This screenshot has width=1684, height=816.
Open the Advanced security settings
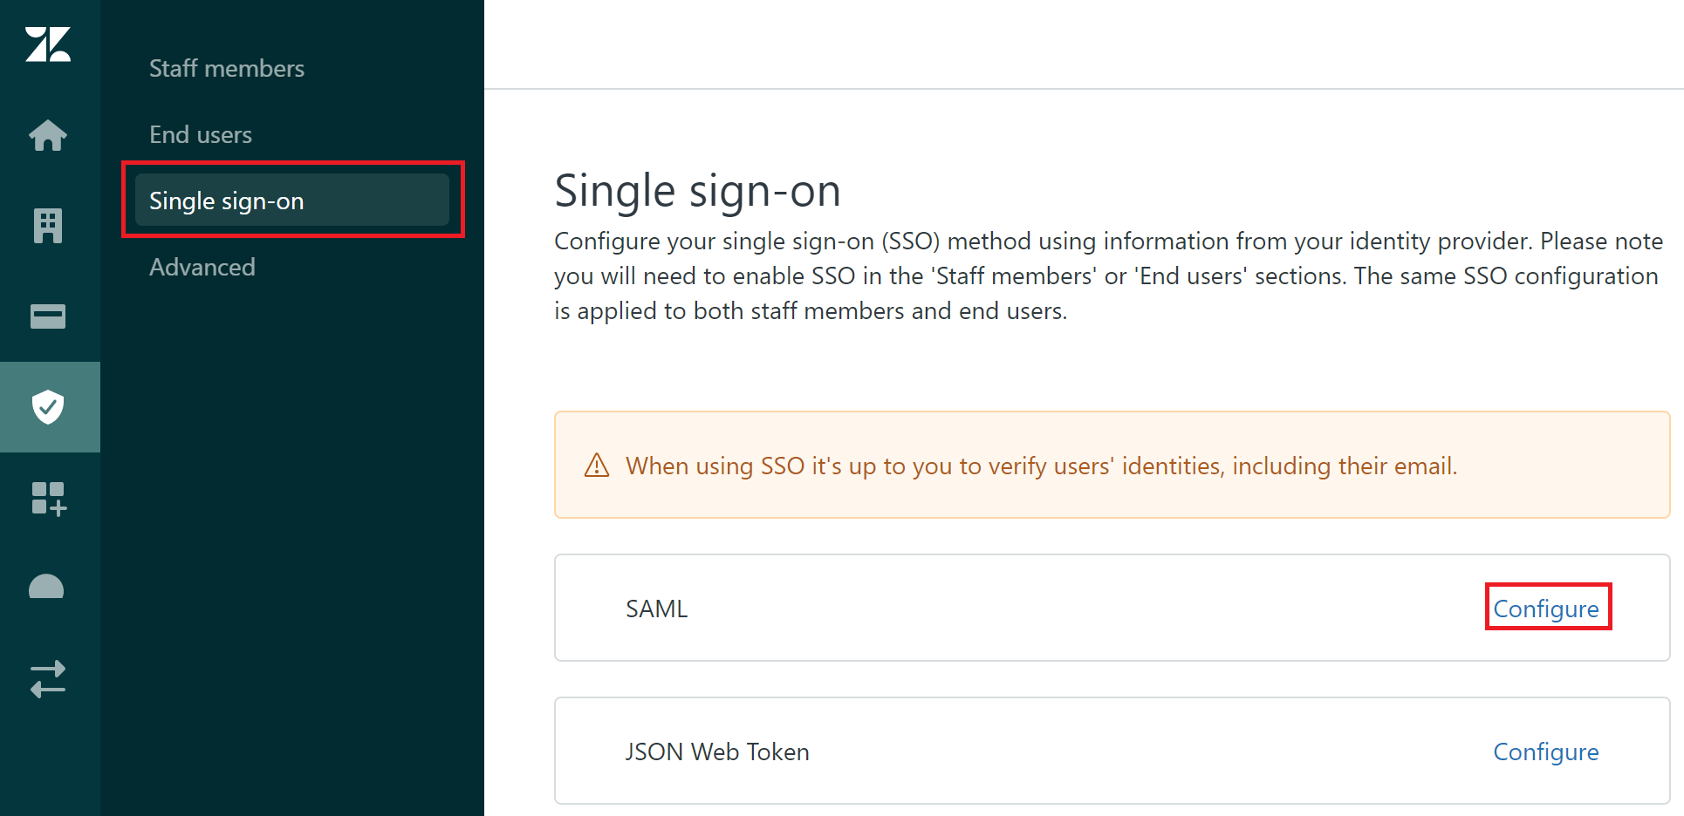(202, 267)
